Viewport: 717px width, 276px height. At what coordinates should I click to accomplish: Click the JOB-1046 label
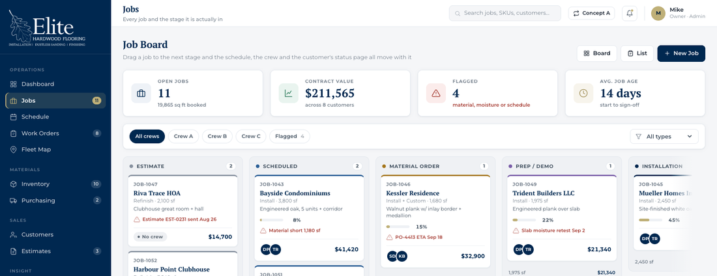[398, 184]
